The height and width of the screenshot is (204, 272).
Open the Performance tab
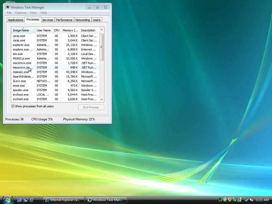tap(64, 20)
